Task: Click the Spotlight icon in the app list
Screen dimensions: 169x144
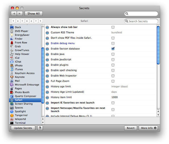Action: [12, 111]
